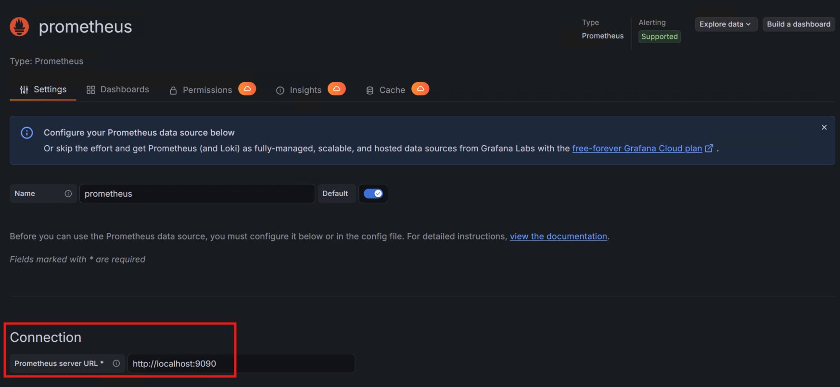The image size is (840, 387).
Task: Toggle the Default data source switch
Action: [x=373, y=194]
